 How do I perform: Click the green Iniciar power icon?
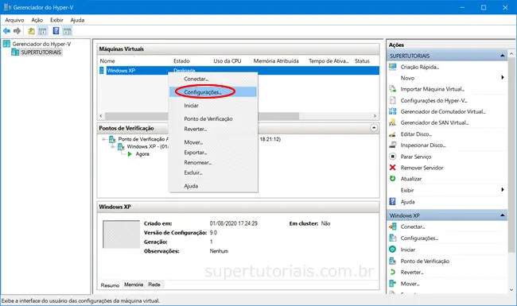coord(393,250)
